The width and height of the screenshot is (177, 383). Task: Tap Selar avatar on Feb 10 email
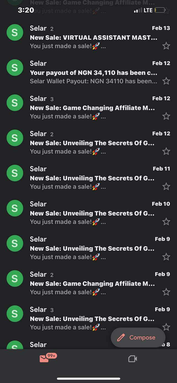coord(15,208)
